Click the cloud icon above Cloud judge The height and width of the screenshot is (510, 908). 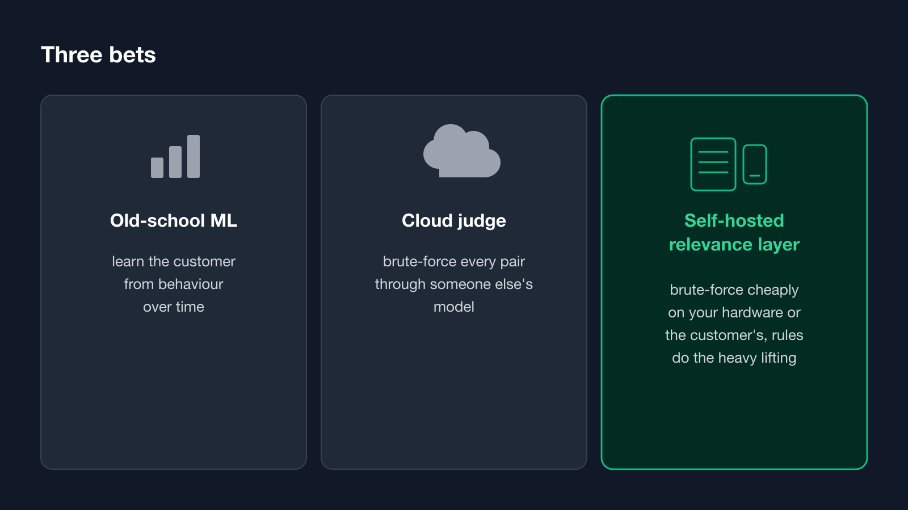(x=462, y=151)
